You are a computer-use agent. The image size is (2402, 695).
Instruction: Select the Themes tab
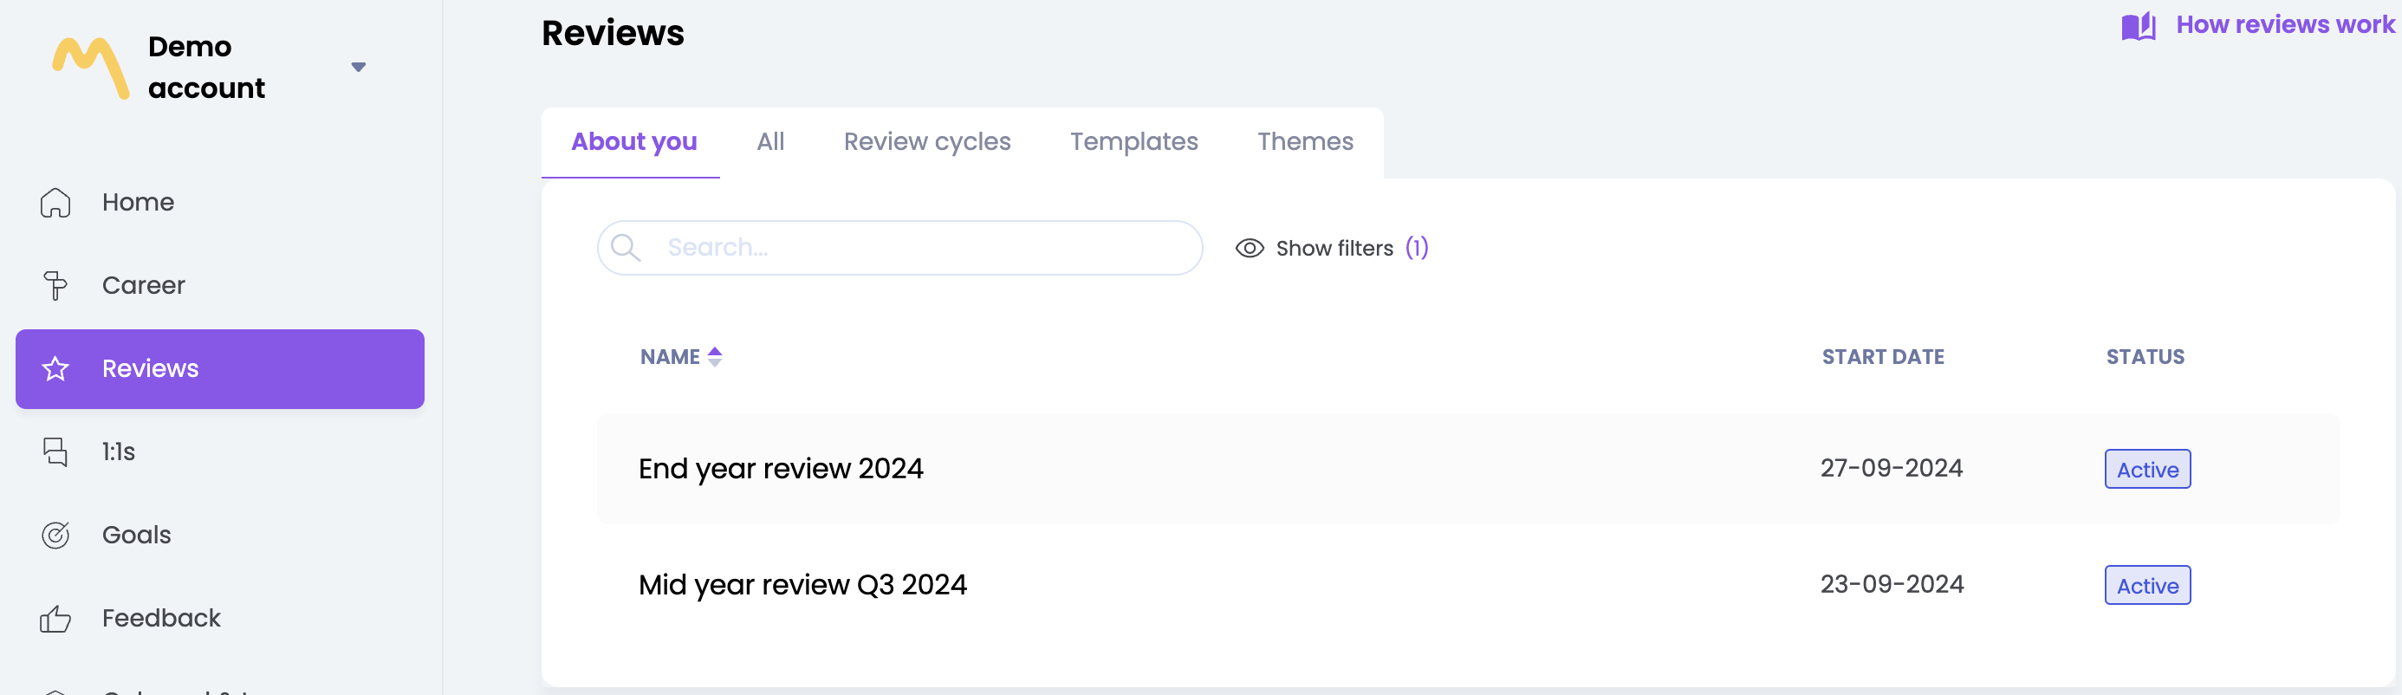point(1304,142)
